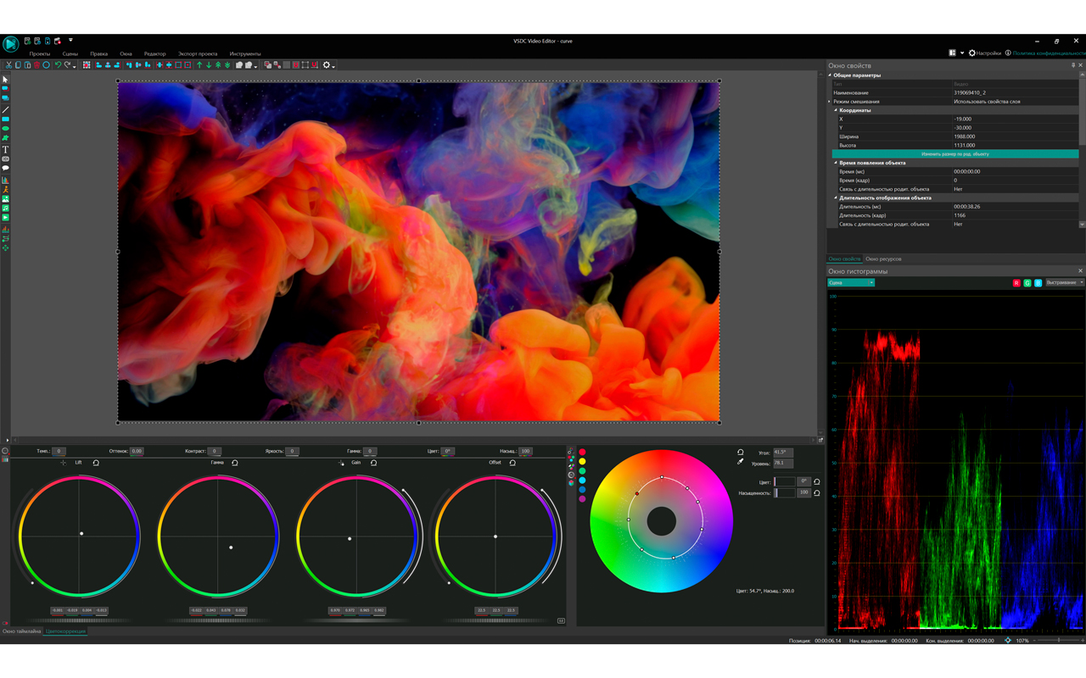Reset the Gain color wheel
Image resolution: width=1086 pixels, height=678 pixels.
[373, 463]
